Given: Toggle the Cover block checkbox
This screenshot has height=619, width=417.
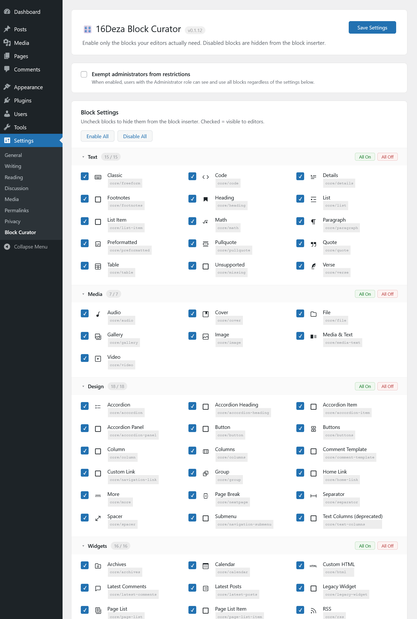Looking at the screenshot, I should pyautogui.click(x=192, y=313).
